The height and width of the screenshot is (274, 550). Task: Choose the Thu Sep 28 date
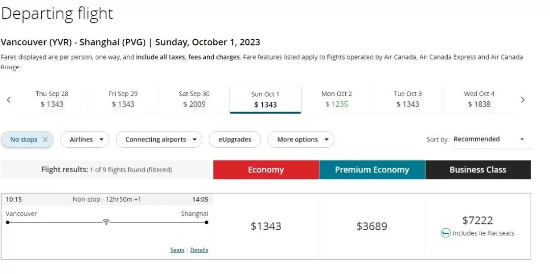52,99
